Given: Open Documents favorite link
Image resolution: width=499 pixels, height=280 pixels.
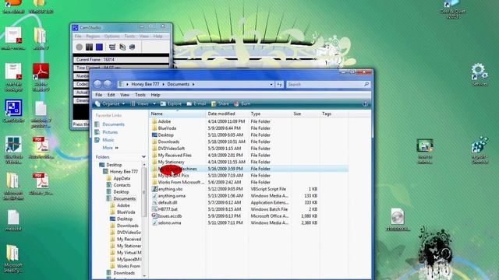Looking at the screenshot, I should tap(113, 124).
